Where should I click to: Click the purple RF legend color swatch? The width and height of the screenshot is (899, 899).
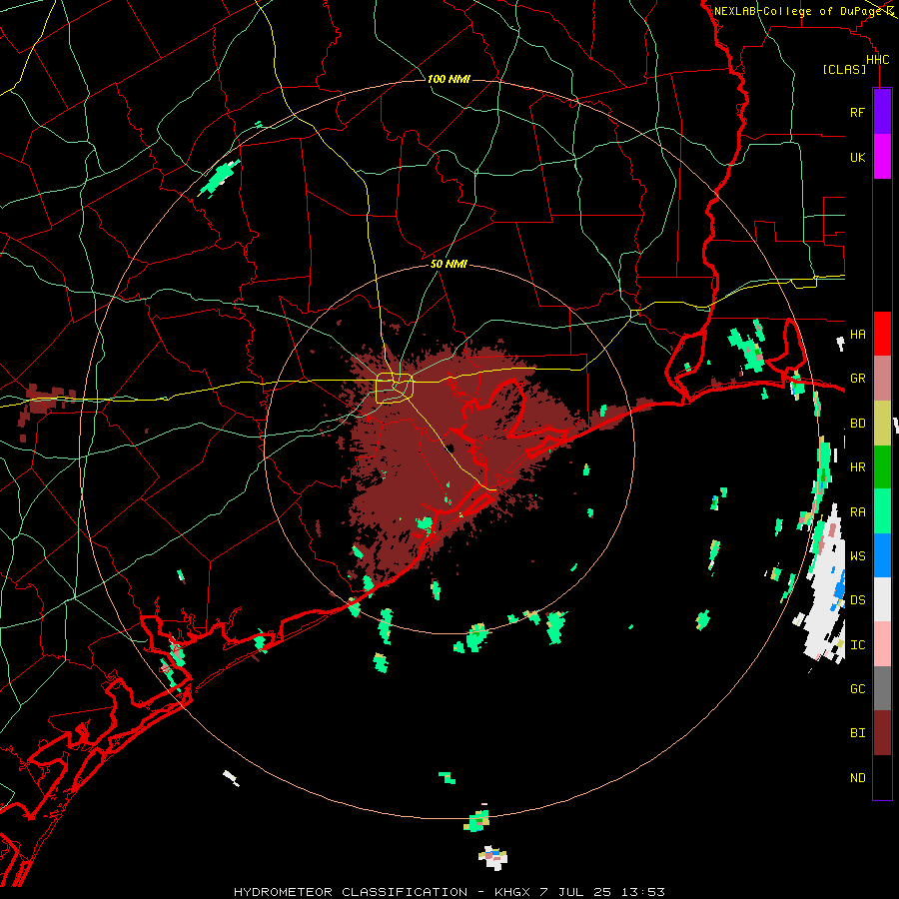click(x=882, y=112)
